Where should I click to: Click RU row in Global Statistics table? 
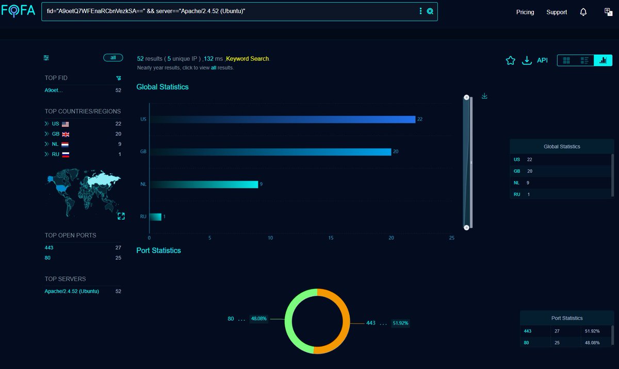(560, 194)
